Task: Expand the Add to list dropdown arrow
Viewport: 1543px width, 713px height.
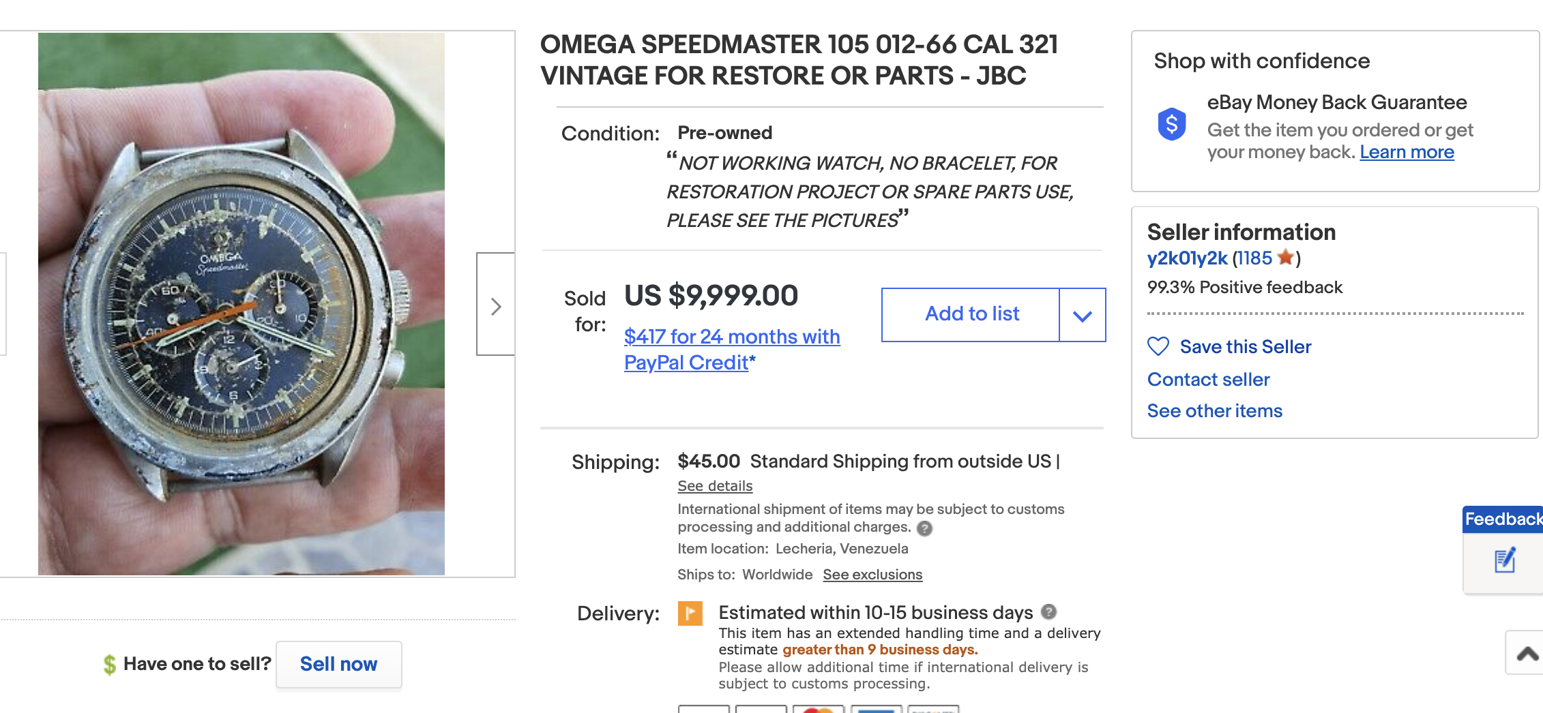Action: (1082, 315)
